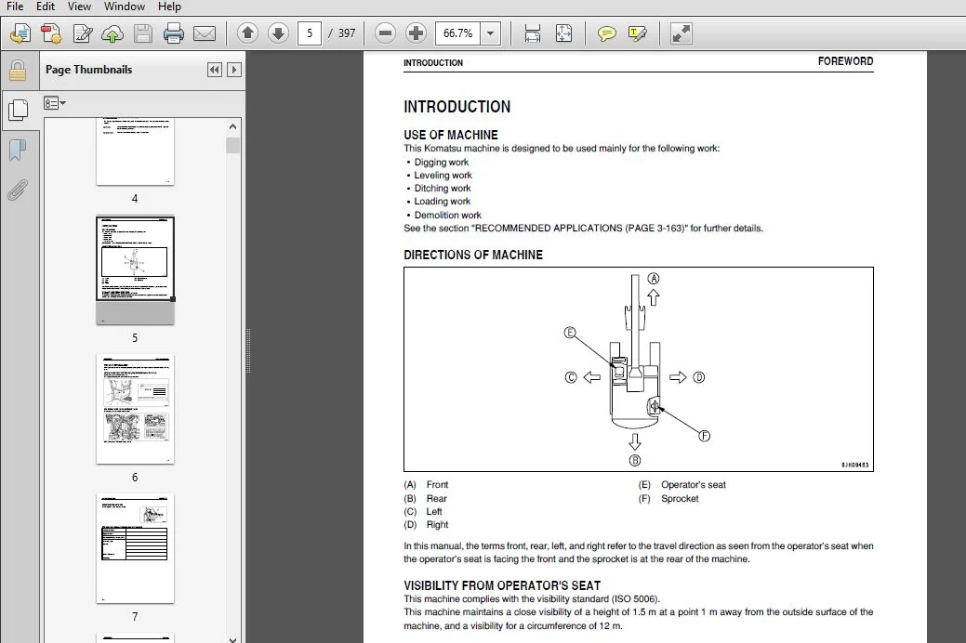Viewport: 966px width, 643px height.
Task: Open the Edit menu
Action: point(45,7)
